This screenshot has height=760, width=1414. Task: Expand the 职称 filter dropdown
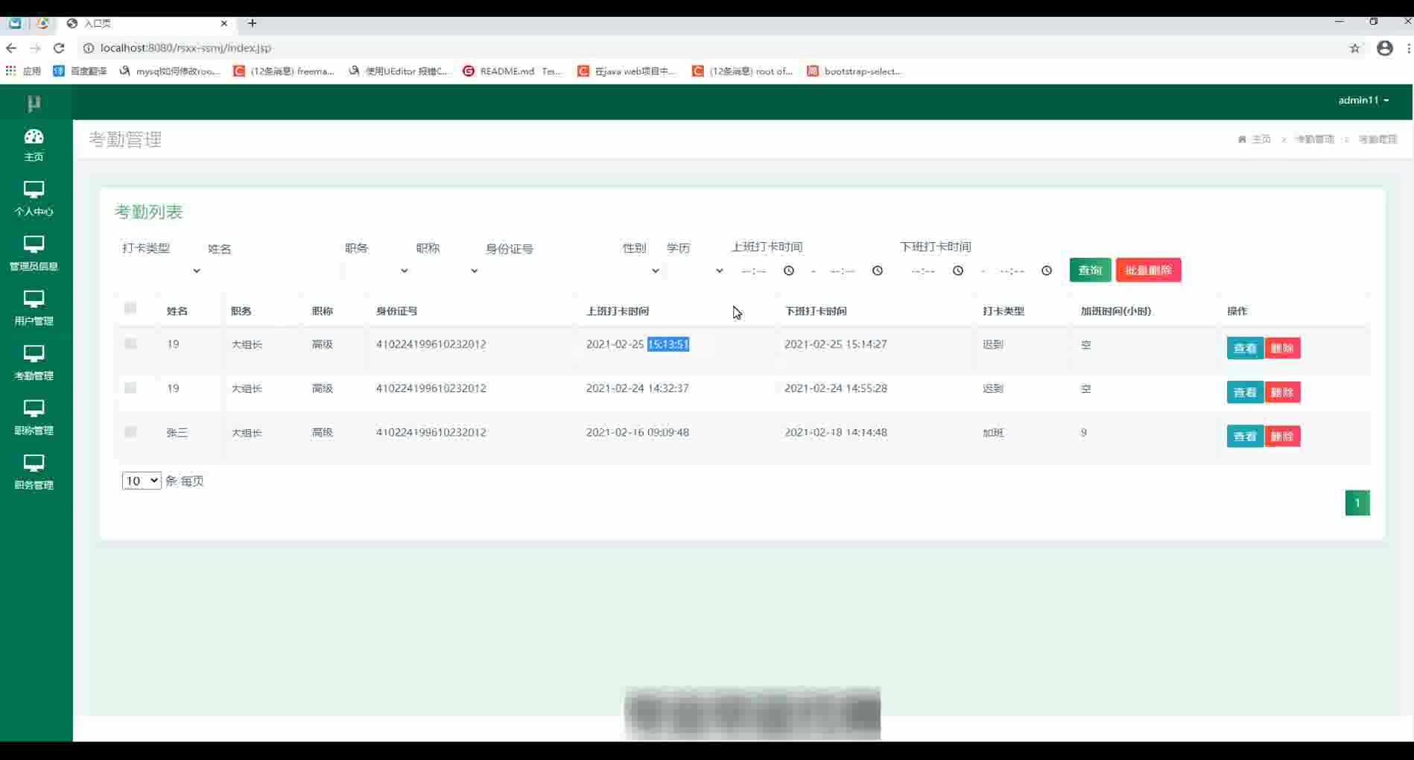point(447,270)
